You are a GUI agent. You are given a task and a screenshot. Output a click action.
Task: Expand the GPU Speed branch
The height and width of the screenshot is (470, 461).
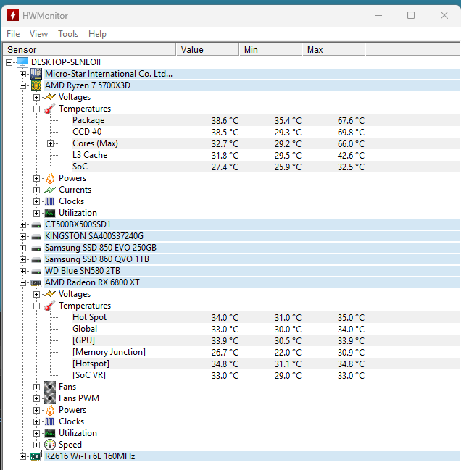pyautogui.click(x=36, y=445)
